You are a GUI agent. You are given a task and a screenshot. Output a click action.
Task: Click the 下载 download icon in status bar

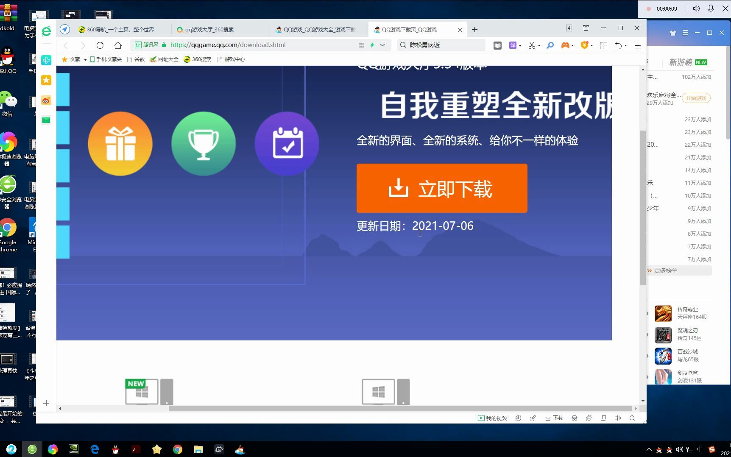(553, 418)
